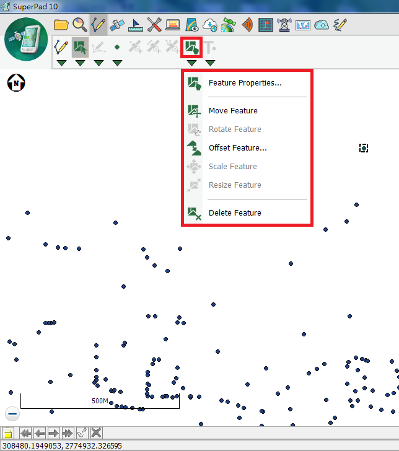Screen dimensions: 399x451
Task: Click the zoom out minus button
Action: pos(12,414)
